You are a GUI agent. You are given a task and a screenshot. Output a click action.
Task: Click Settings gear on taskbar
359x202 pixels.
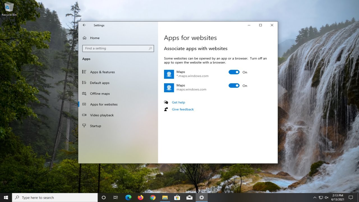click(x=201, y=198)
